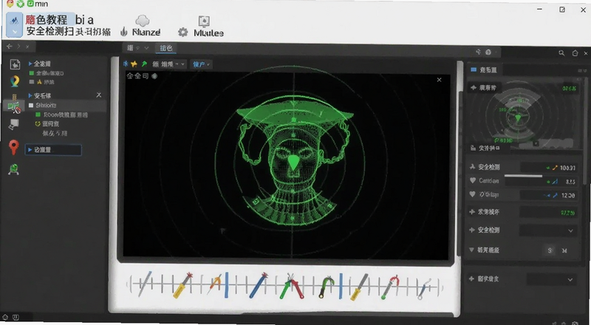Select the green curved cane tool

pyautogui.click(x=326, y=287)
